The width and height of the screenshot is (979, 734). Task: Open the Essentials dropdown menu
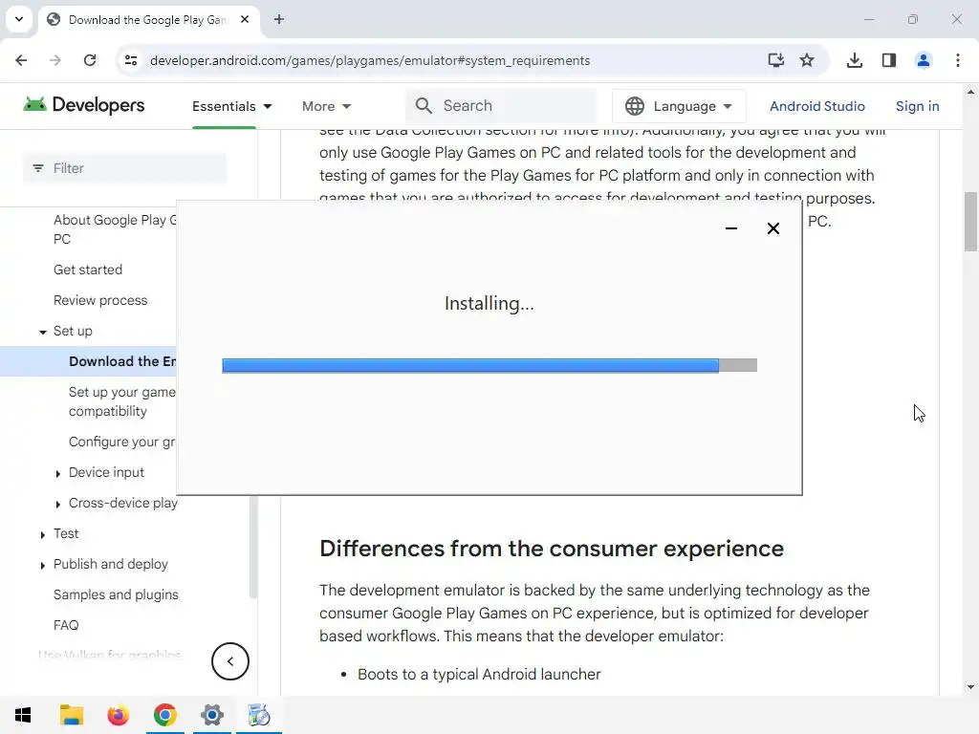[x=232, y=106]
